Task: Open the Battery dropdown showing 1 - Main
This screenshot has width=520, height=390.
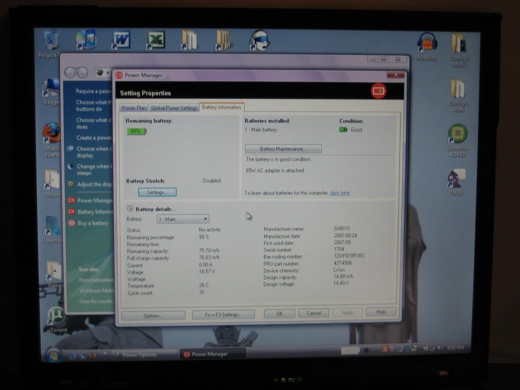Action: pos(183,219)
